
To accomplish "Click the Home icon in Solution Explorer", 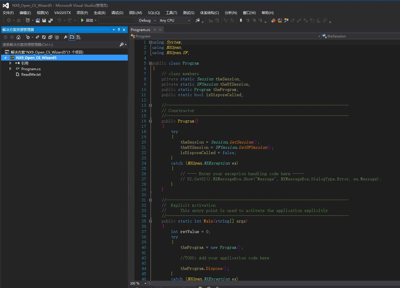I will tap(18, 37).
